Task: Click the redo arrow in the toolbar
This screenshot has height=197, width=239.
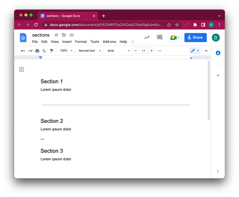Action: point(30,51)
